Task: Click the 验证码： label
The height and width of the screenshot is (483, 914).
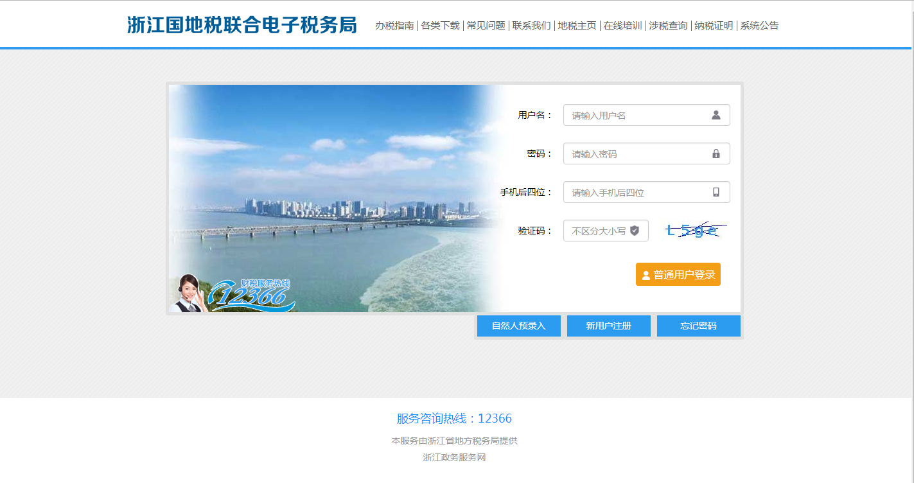Action: pyautogui.click(x=535, y=231)
